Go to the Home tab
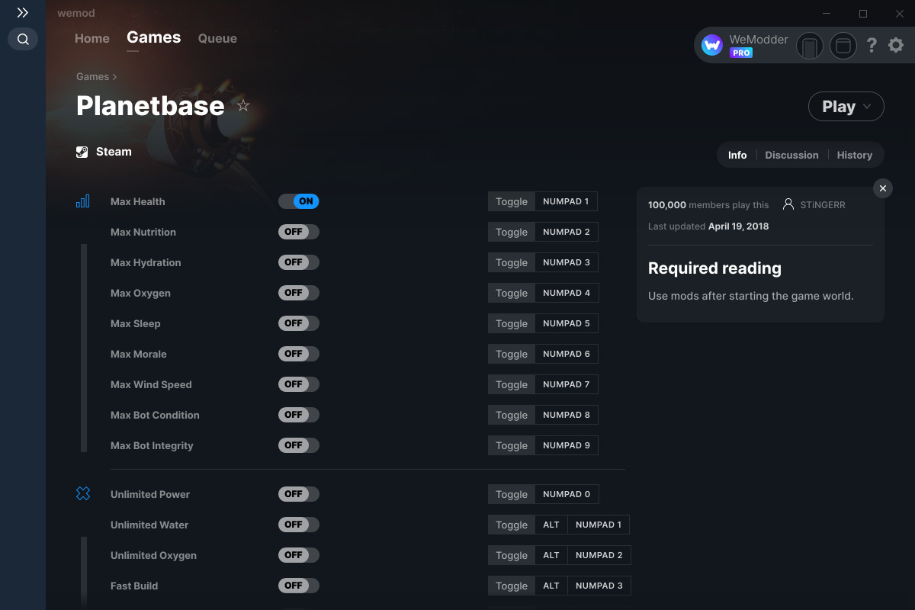The height and width of the screenshot is (610, 915). coord(92,38)
